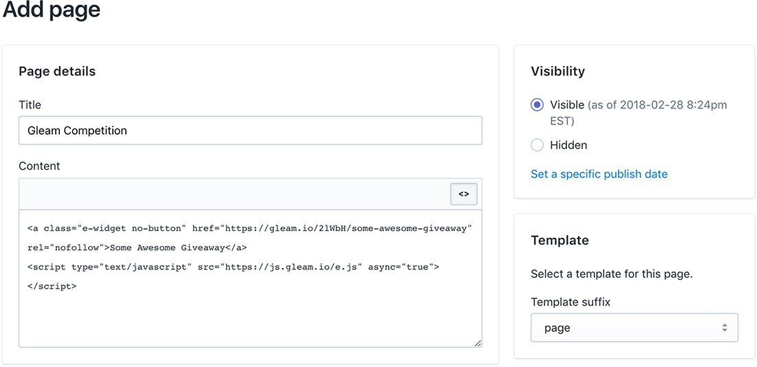Click the 'Content' field label
Viewport: 757px width, 367px height.
point(39,166)
